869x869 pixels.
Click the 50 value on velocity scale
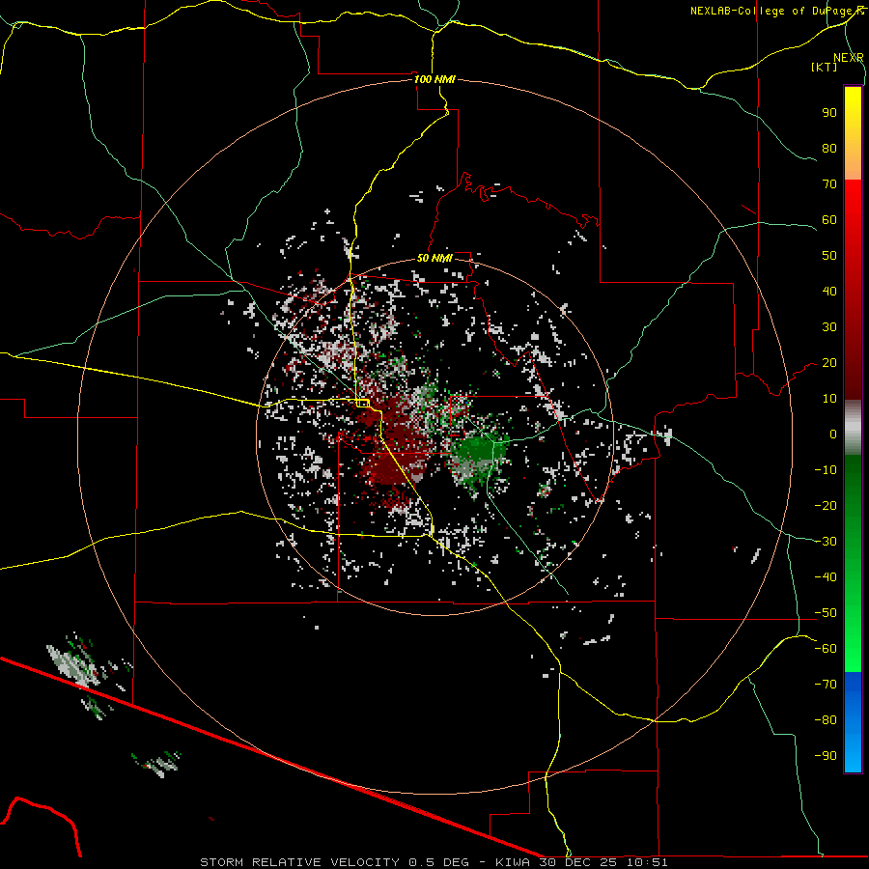click(x=829, y=256)
